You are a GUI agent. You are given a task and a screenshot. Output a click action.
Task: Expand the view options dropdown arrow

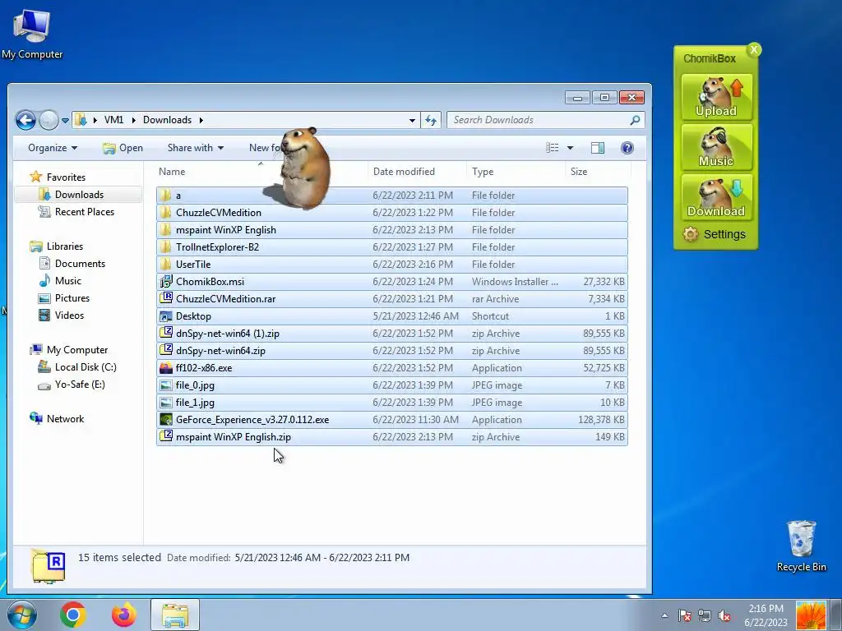570,148
